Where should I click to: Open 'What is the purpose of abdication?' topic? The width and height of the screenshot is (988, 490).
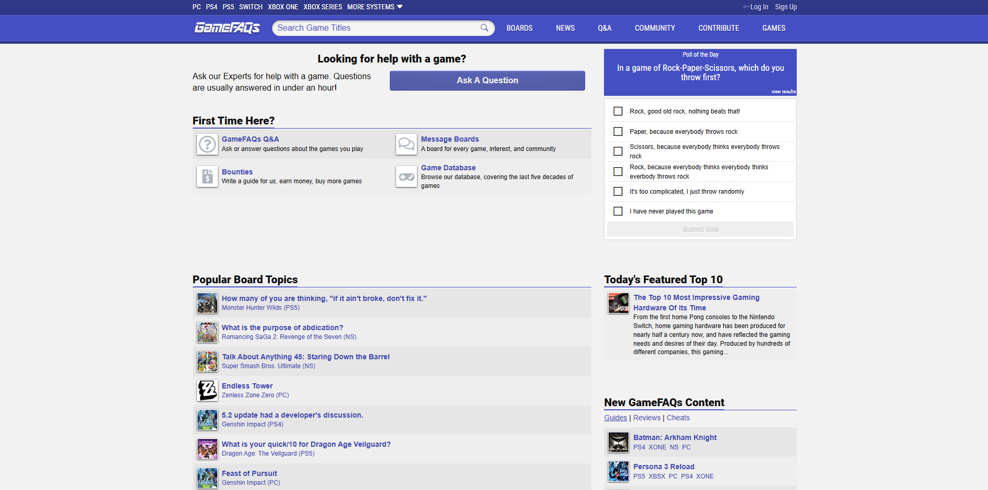(x=282, y=328)
